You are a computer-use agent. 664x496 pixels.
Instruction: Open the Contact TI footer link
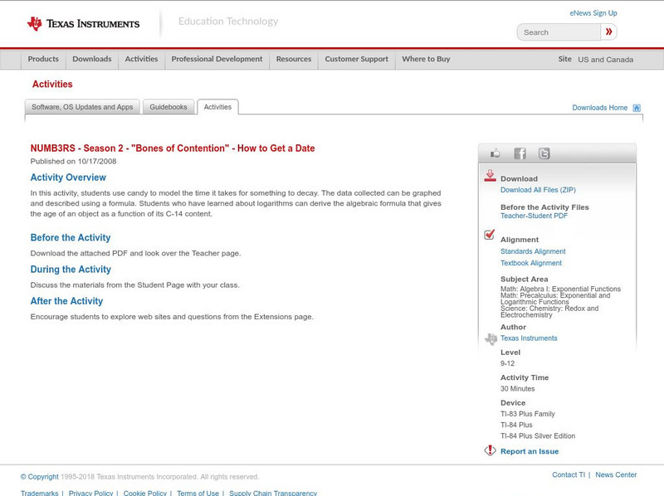[x=569, y=474]
